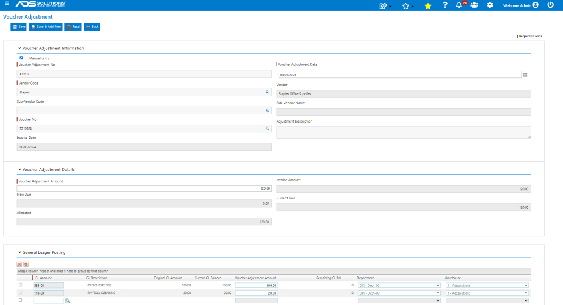
Task: Open the share/export shortcut dropdown
Action: (x=385, y=5)
